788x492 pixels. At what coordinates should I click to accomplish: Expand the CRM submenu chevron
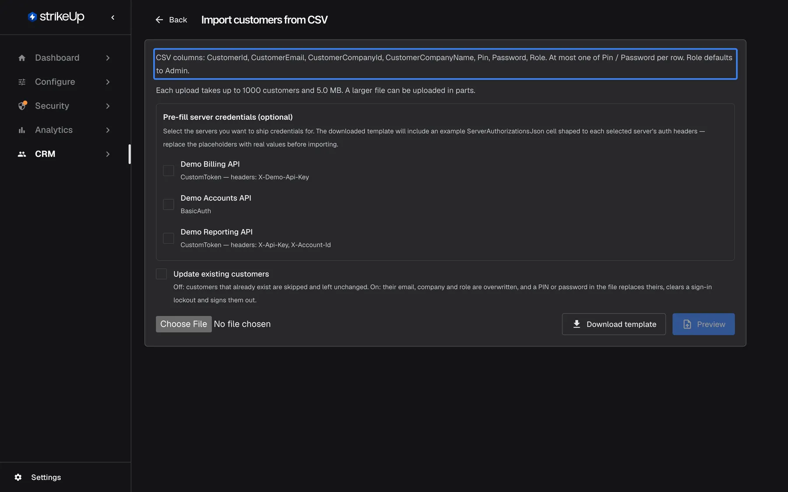(108, 154)
